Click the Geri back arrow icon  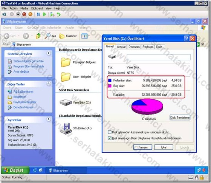[x=6, y=36]
